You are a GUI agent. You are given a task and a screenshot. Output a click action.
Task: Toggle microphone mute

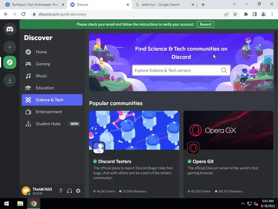tap(61, 191)
